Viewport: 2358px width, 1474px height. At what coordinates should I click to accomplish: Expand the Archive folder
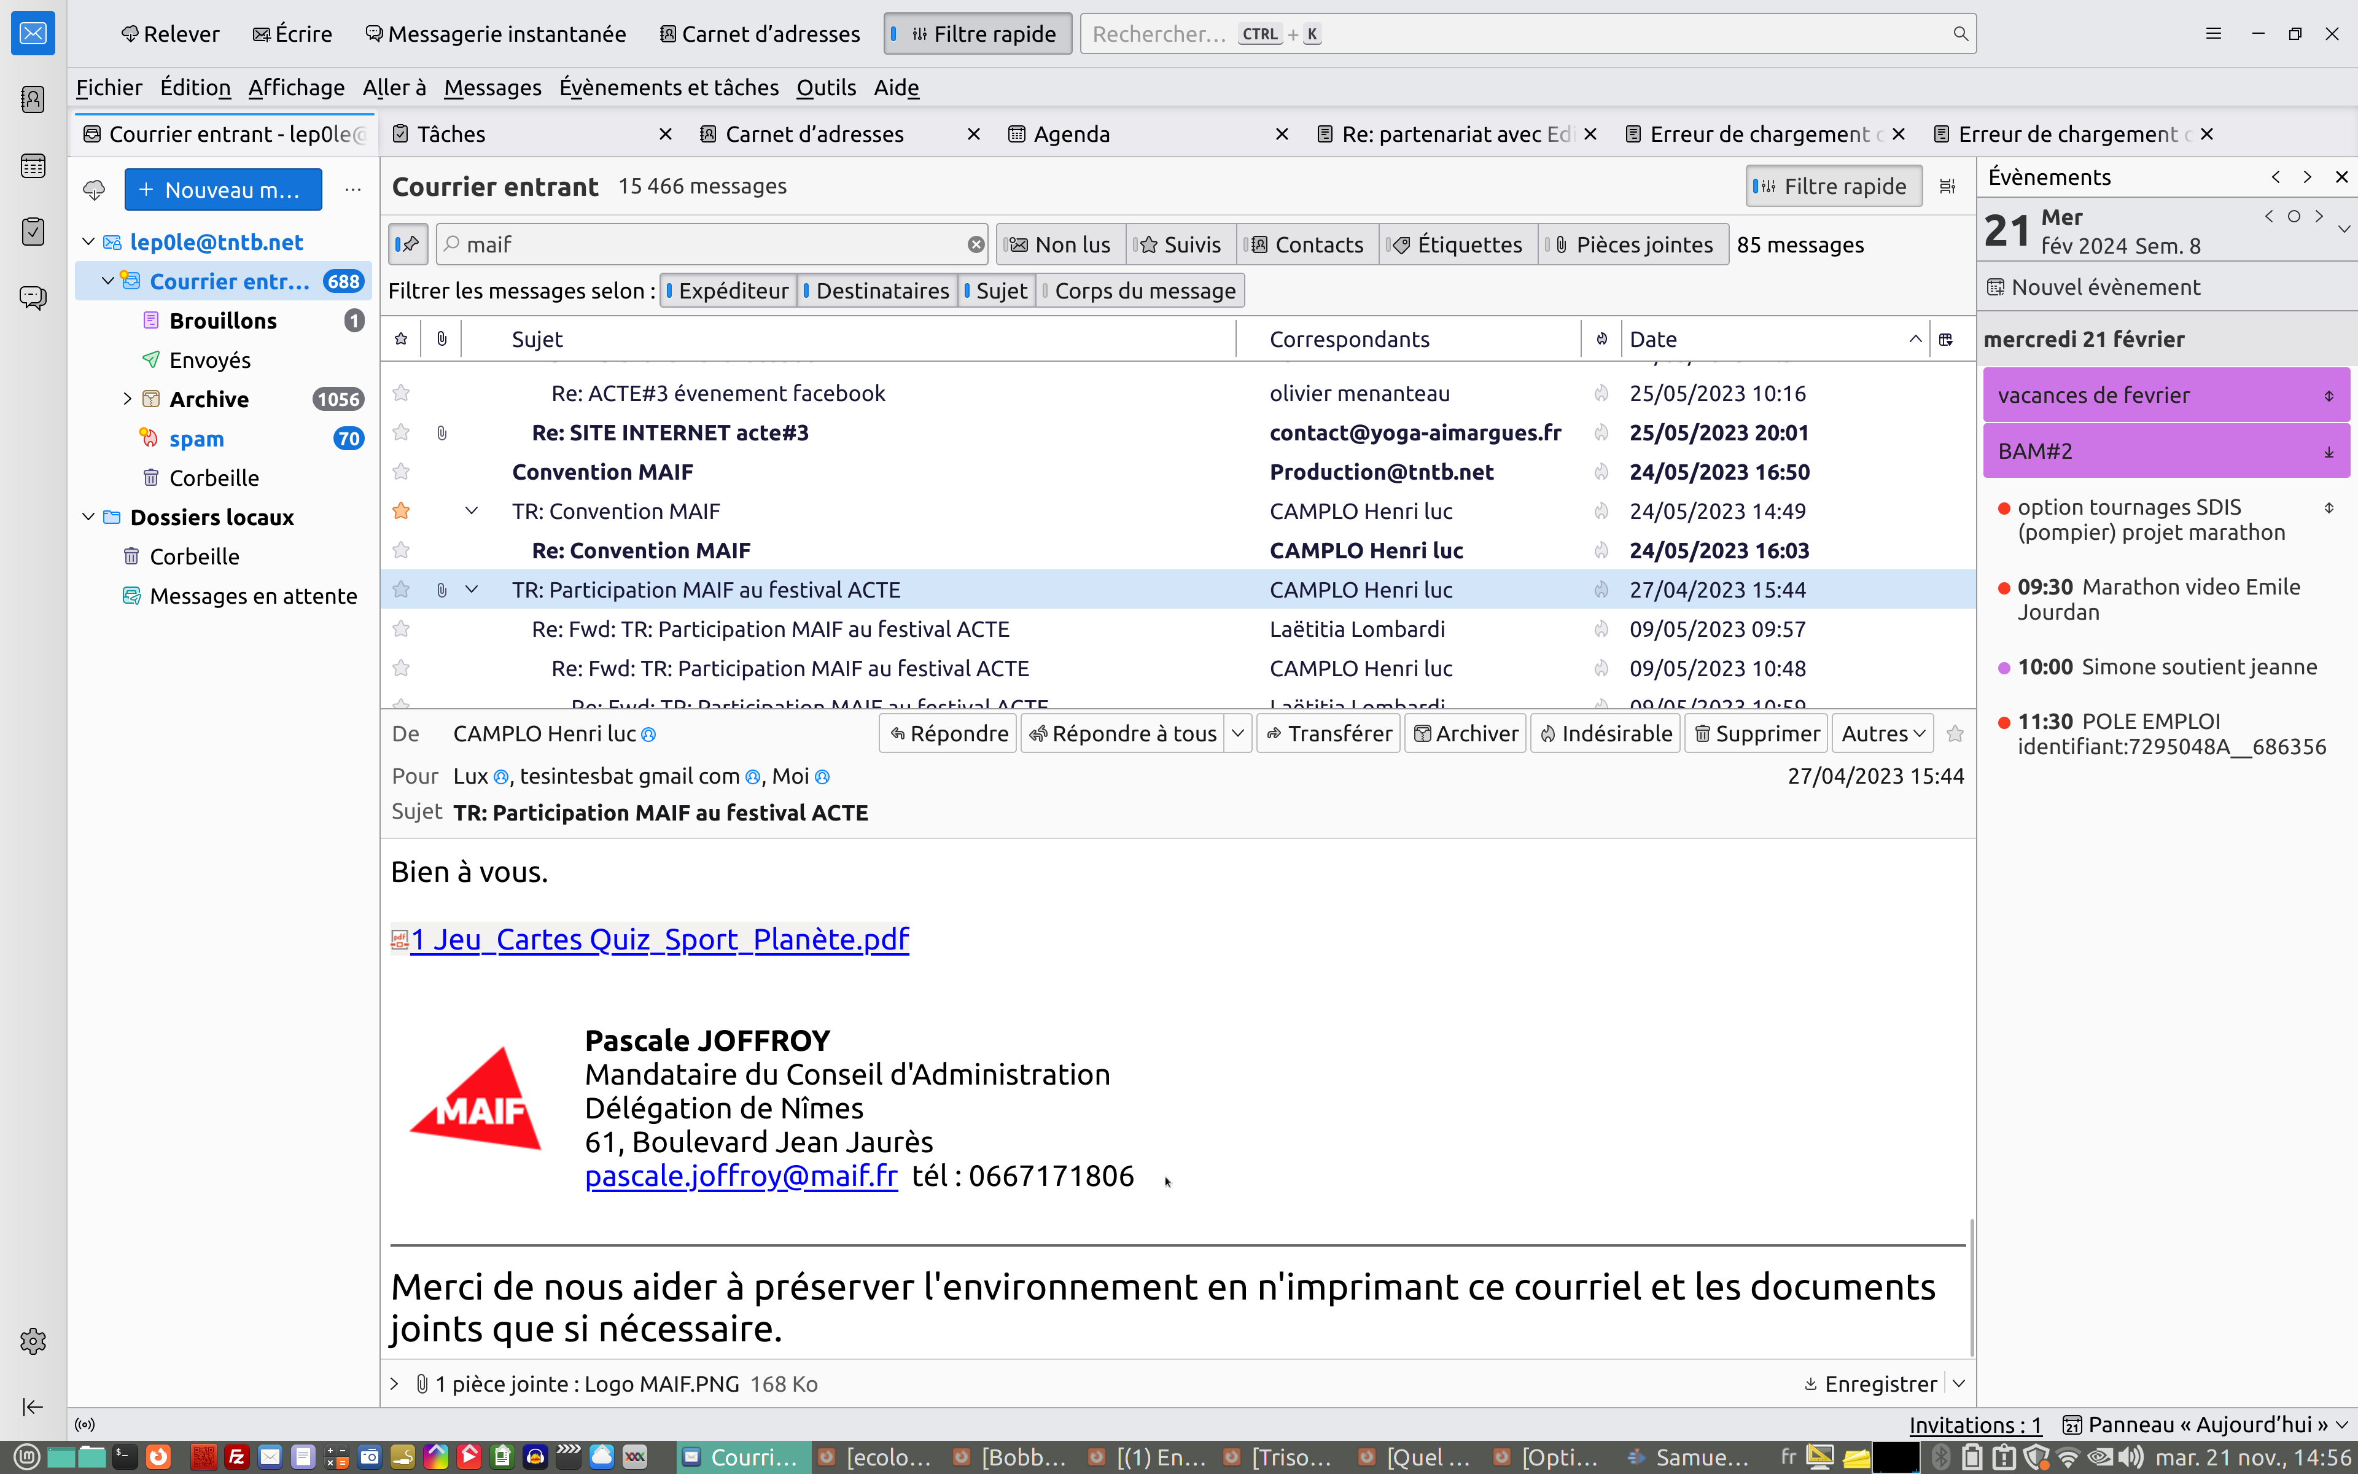coord(128,399)
